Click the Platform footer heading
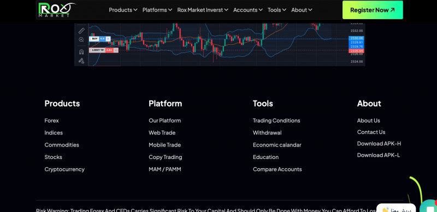 pos(166,103)
